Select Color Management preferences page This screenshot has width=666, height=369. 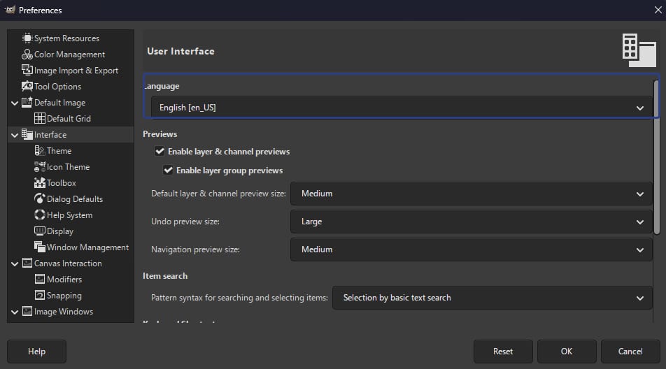click(69, 55)
